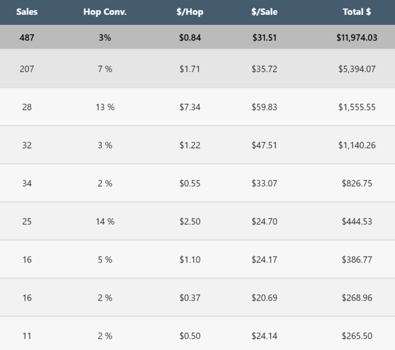Select the 14 % hop conversion cell
The width and height of the screenshot is (395, 350).
tap(105, 222)
